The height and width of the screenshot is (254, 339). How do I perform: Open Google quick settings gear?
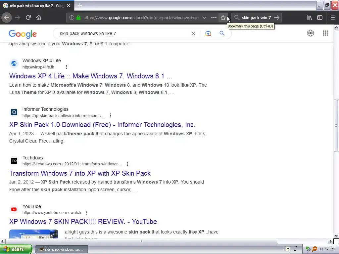coord(311,33)
